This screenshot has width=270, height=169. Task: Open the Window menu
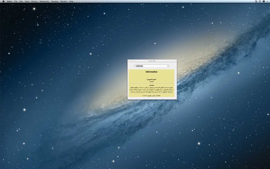click(64, 1)
